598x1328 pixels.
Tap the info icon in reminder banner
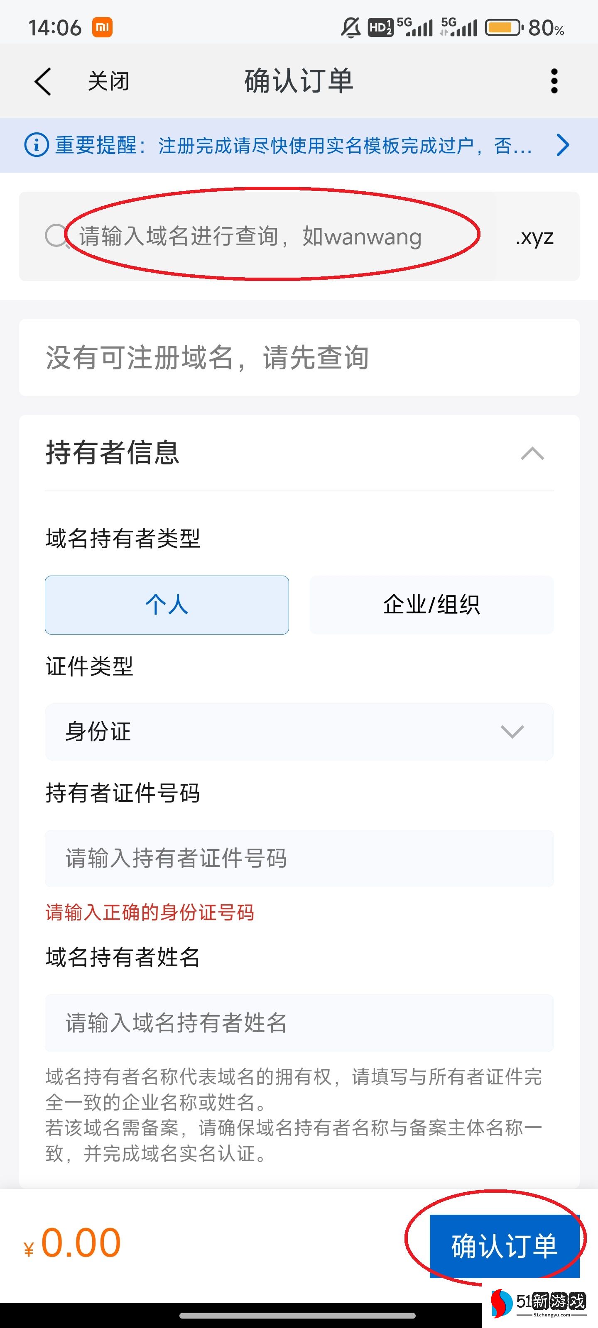point(36,145)
